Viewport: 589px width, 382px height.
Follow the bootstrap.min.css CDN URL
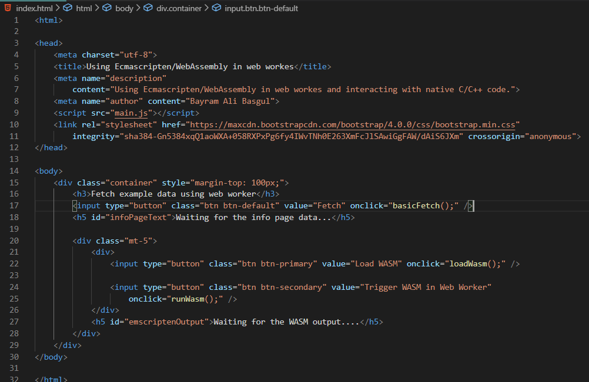352,124
